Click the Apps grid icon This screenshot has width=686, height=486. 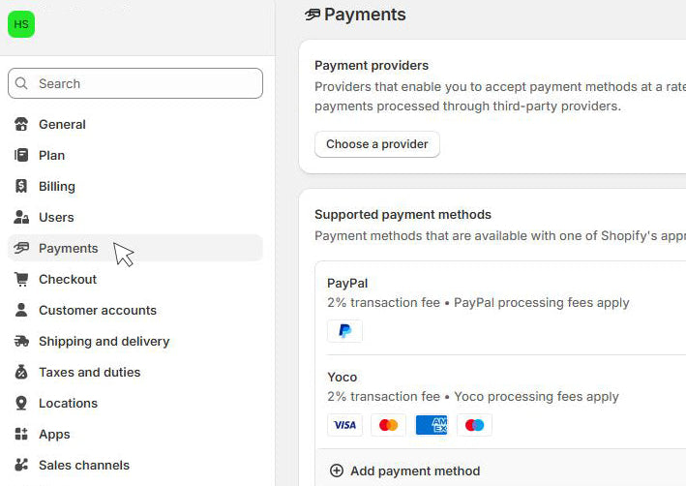point(21,434)
